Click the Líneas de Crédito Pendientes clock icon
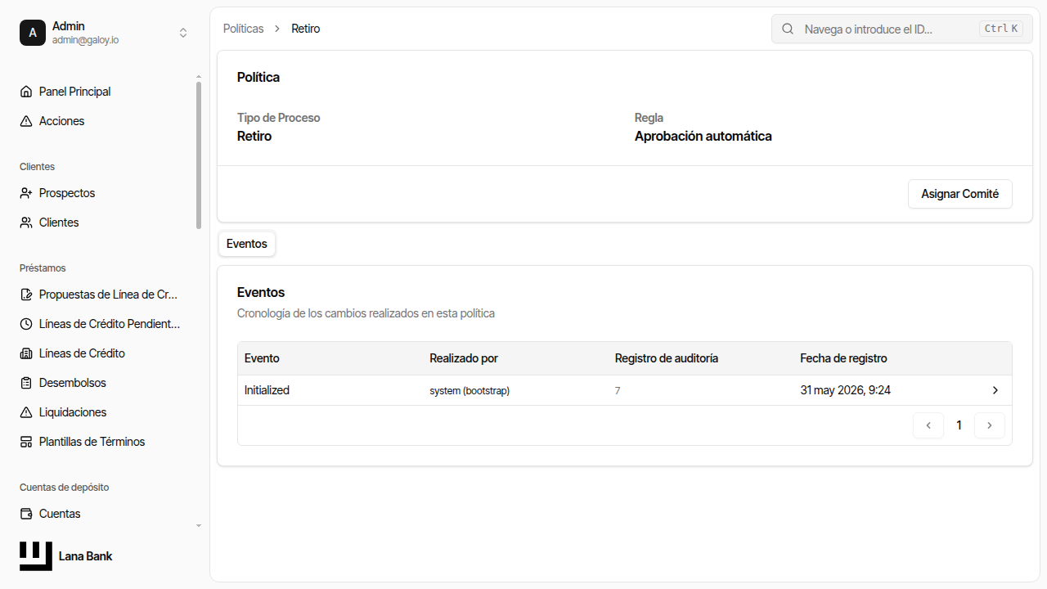The height and width of the screenshot is (589, 1047). tap(26, 324)
